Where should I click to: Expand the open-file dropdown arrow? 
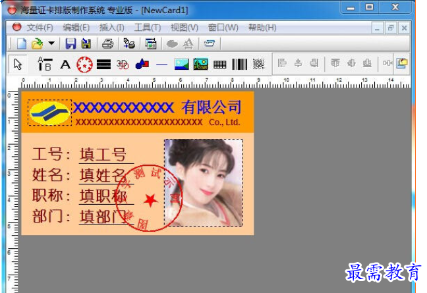[51, 43]
